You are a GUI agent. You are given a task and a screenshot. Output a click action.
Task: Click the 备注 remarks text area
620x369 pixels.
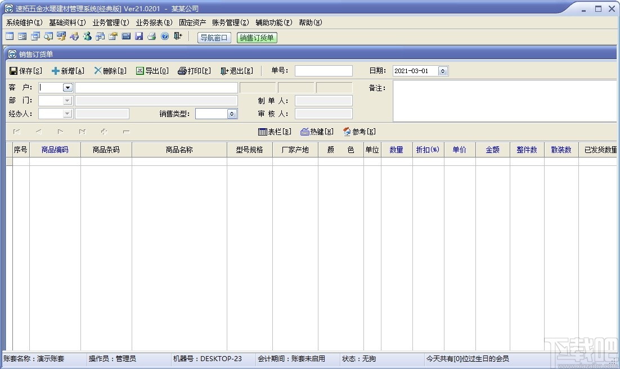[x=505, y=101]
